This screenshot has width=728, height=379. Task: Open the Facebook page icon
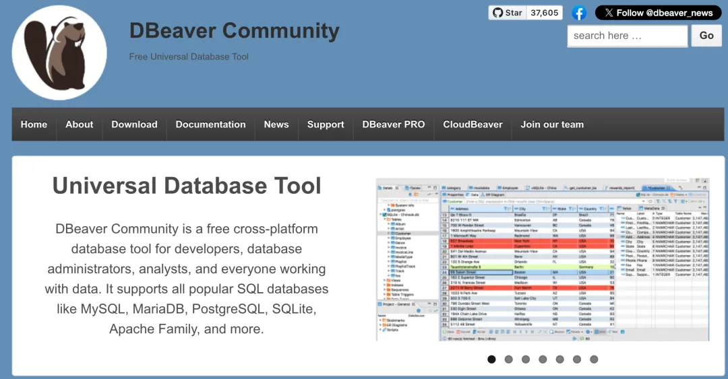pos(578,13)
